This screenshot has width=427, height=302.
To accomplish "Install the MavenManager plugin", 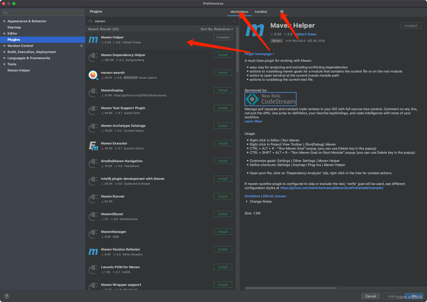I will tap(223, 232).
